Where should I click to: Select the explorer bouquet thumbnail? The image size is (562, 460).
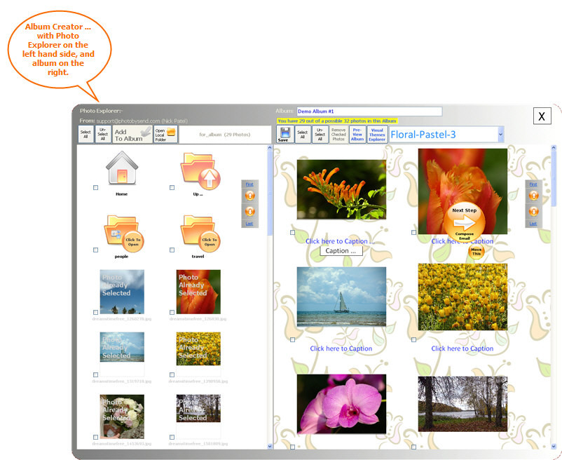[122, 417]
